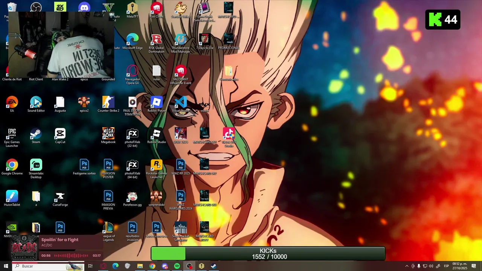This screenshot has width=482, height=271.
Task: Open the Comunicados folder
Action: pos(229,73)
